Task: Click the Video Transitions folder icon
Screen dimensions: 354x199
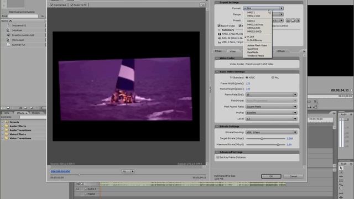Action: (x=7, y=138)
